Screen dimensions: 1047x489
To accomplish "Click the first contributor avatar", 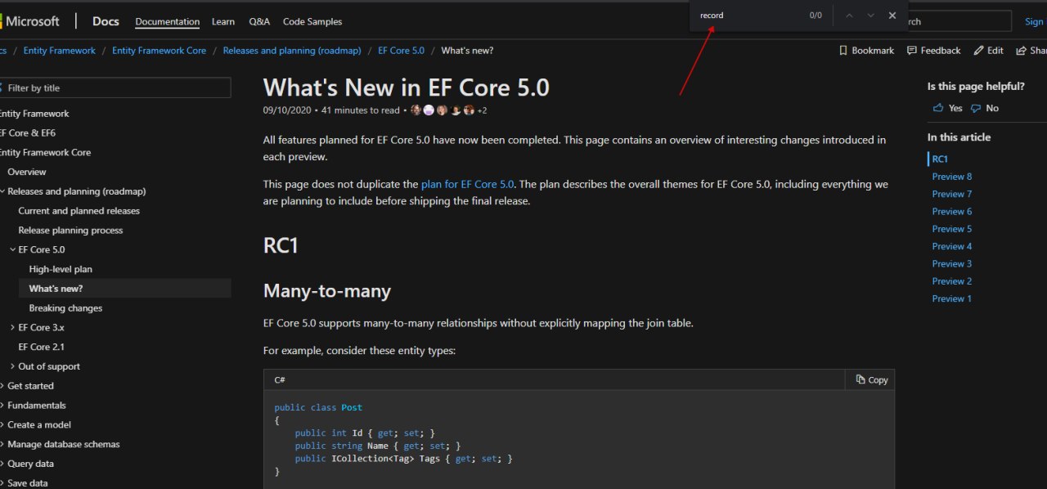I will (416, 110).
